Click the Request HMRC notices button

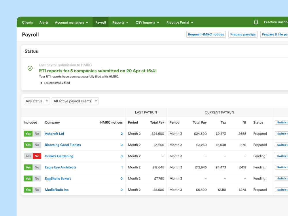click(206, 34)
